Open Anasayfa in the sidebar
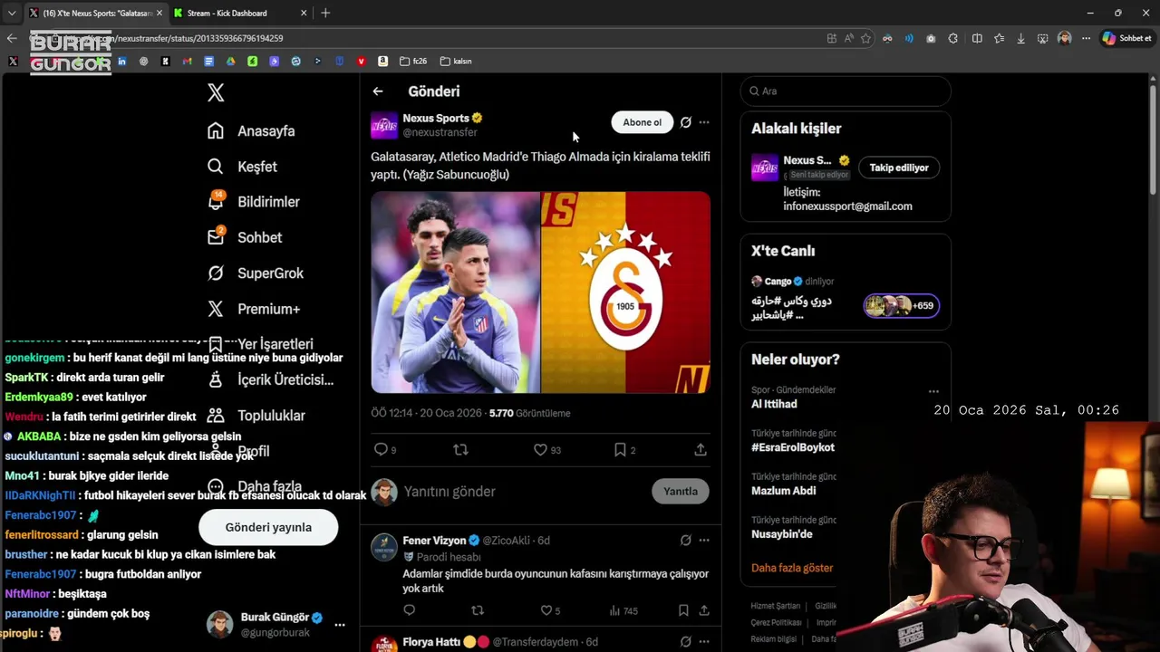The height and width of the screenshot is (652, 1160). click(x=251, y=131)
